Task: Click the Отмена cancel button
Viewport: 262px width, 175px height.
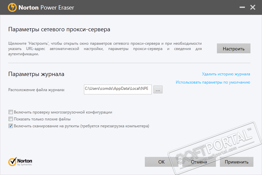Action: pyautogui.click(x=199, y=162)
